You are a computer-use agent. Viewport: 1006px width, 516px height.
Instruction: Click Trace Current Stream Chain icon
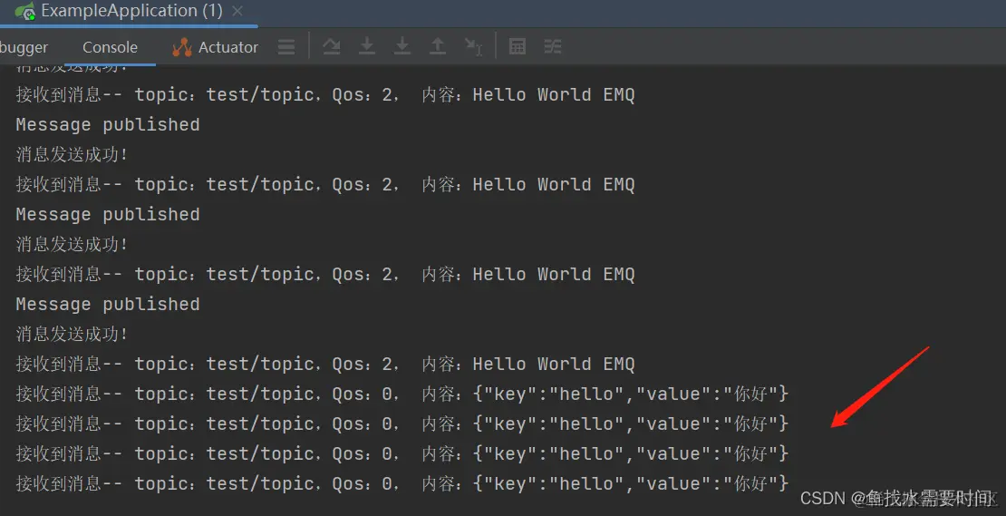[x=553, y=47]
